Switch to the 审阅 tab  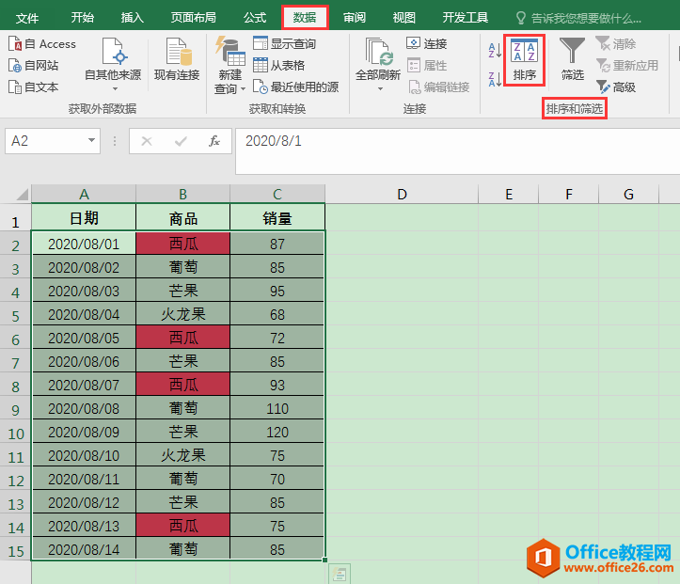pos(355,18)
